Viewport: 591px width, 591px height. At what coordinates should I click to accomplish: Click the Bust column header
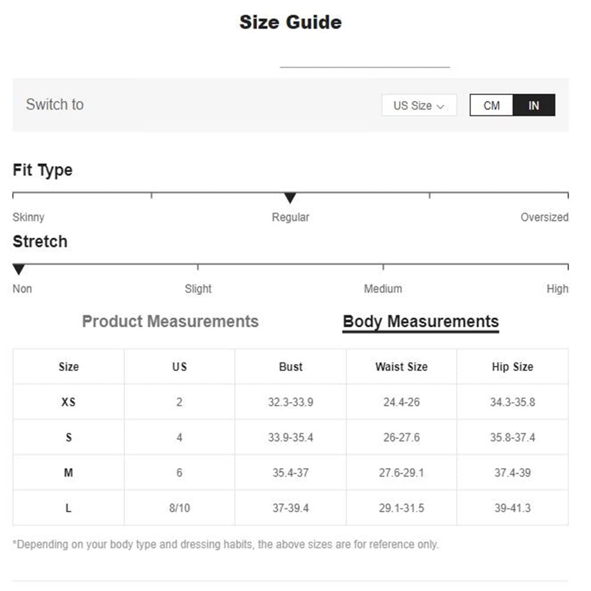[x=290, y=366]
